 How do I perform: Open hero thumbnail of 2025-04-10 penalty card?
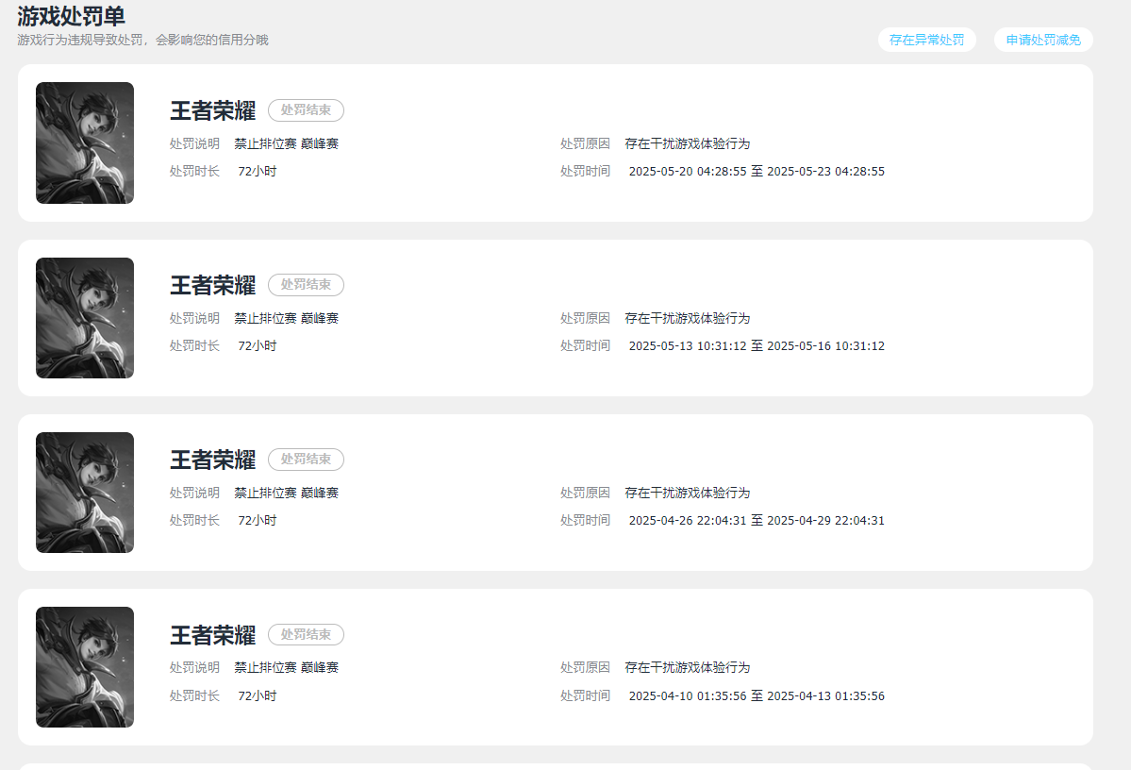tap(85, 667)
